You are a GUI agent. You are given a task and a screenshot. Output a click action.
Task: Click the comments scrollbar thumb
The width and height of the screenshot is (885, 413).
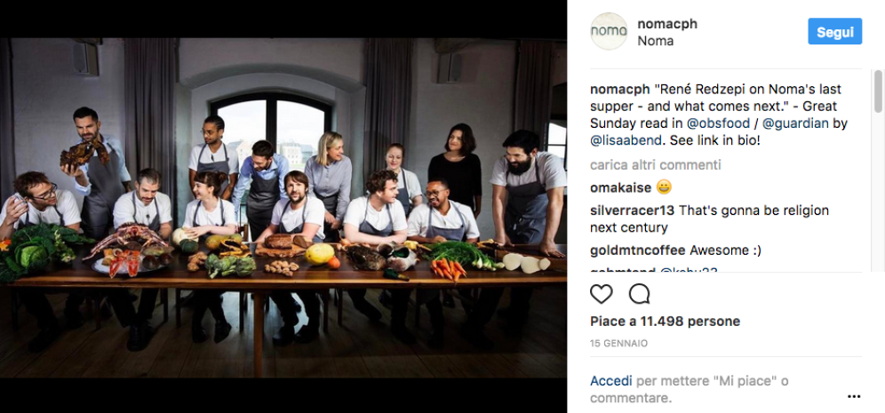[x=878, y=91]
